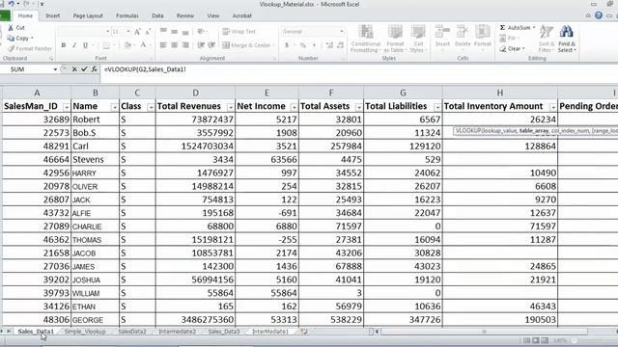Click the Increase Decimal icon
The width and height of the screenshot is (618, 347).
click(329, 45)
